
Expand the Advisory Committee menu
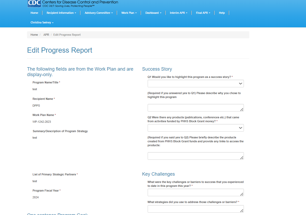coord(99,13)
